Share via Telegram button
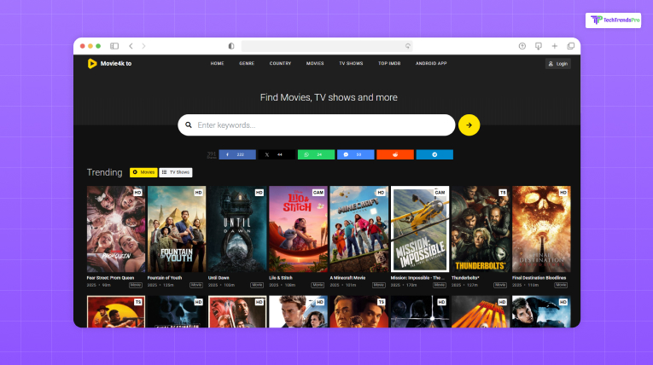The image size is (653, 365). pos(434,154)
